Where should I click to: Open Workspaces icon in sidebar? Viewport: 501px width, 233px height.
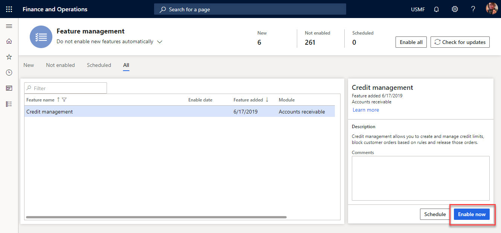(x=9, y=88)
